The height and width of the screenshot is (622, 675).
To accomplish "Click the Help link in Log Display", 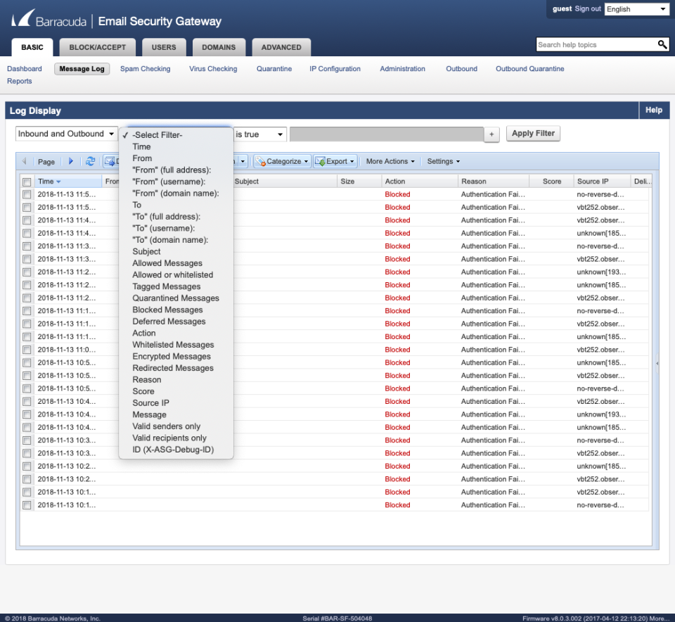I will pos(653,110).
